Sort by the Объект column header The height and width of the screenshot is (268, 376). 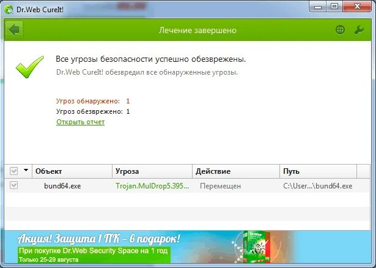[72, 171]
